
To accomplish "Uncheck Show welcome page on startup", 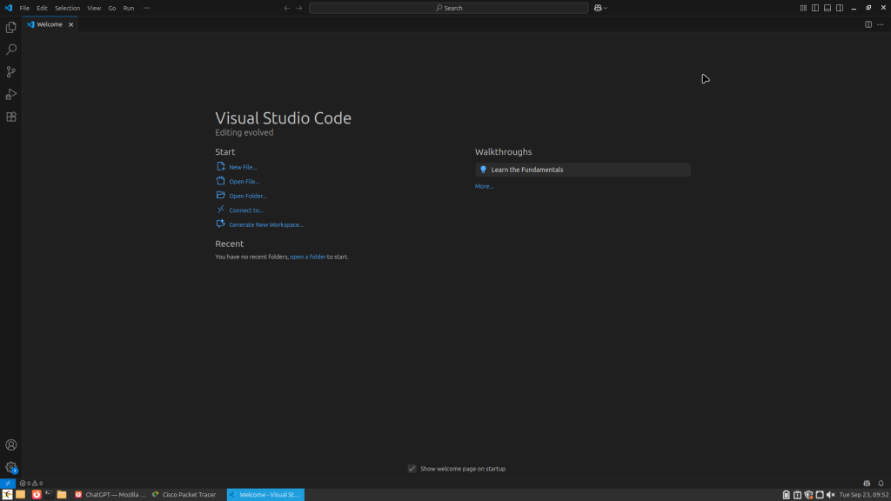I will click(x=412, y=469).
